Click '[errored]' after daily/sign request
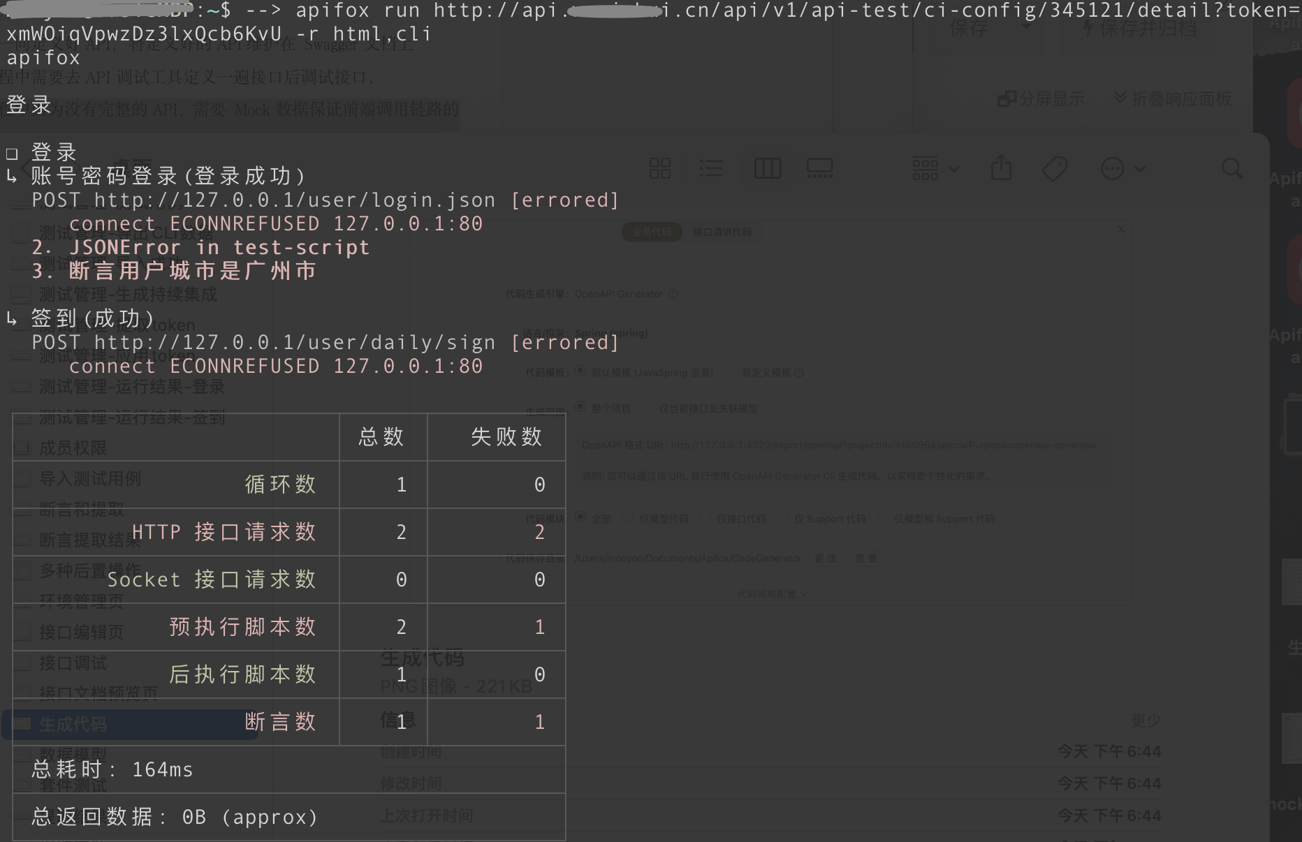The image size is (1302, 842). coord(565,343)
